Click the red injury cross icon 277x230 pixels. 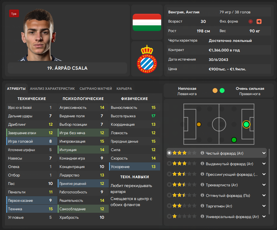(x=250, y=21)
